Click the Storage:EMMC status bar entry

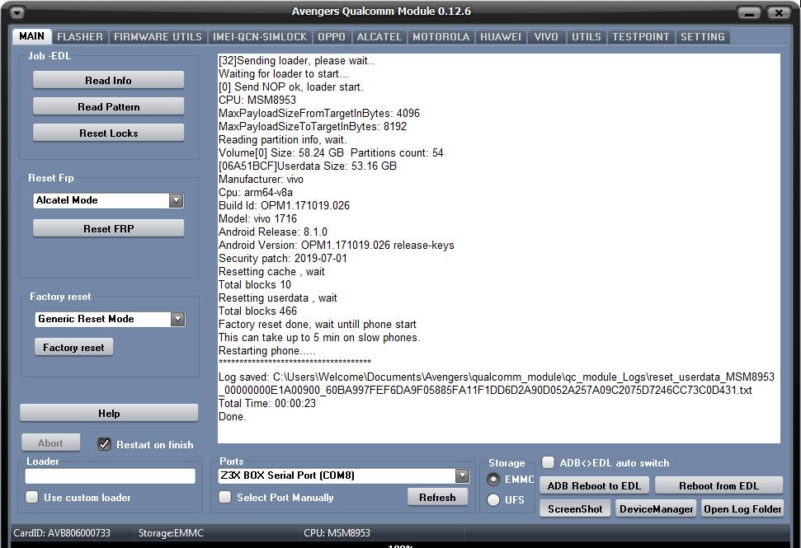[x=171, y=532]
